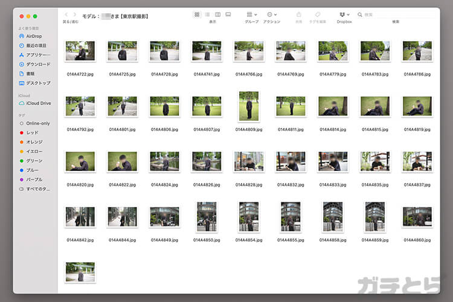The image size is (453, 302).
Task: Select the Orange (オレンジ) tag
Action: 31,142
